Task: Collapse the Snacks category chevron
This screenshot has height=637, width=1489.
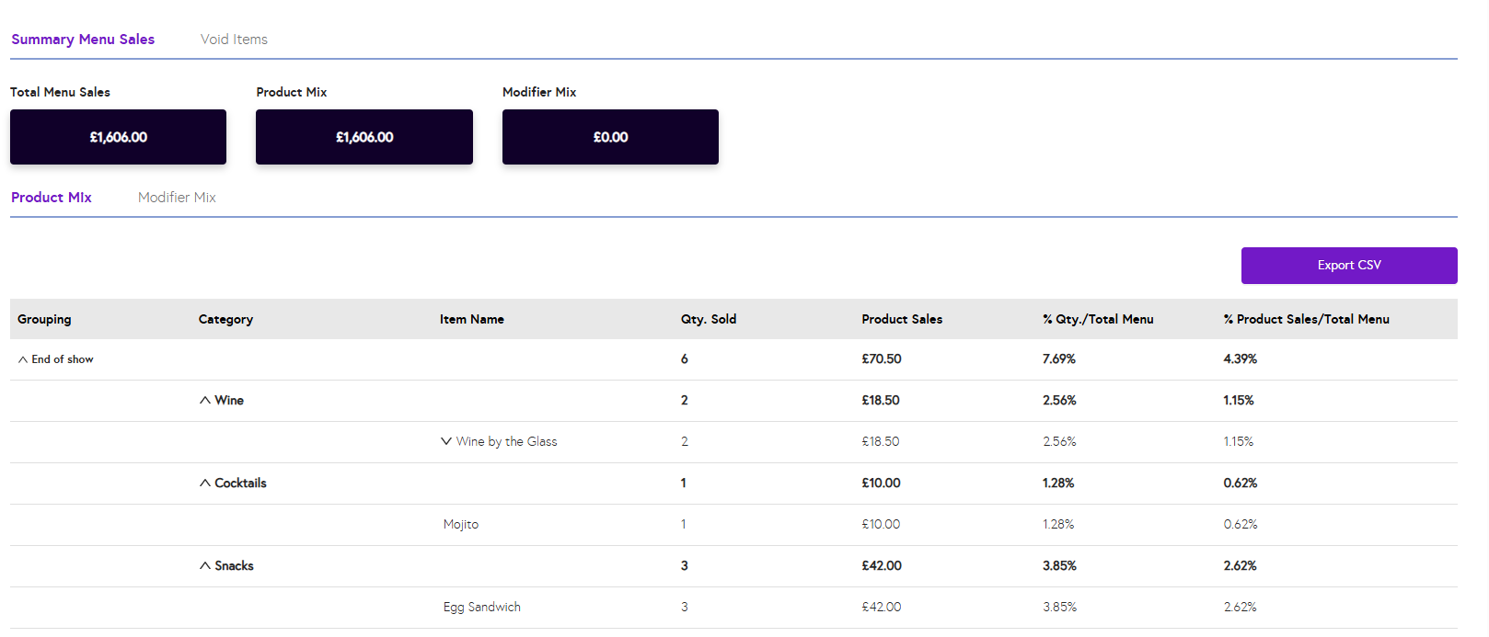Action: point(205,566)
